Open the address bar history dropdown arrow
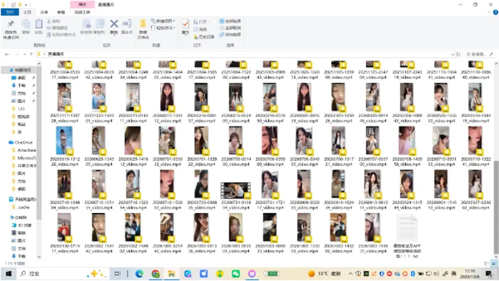Image resolution: width=499 pixels, height=281 pixels. pos(453,55)
